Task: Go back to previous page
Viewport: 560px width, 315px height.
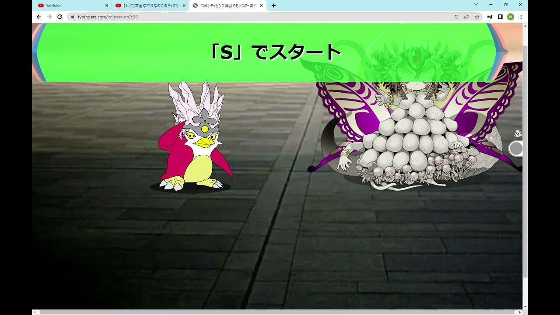Action: (x=39, y=17)
